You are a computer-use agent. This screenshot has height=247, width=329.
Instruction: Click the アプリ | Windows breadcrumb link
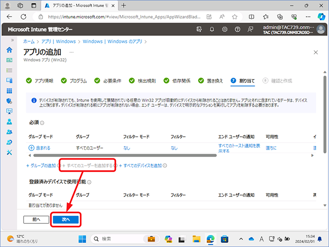click(x=59, y=42)
